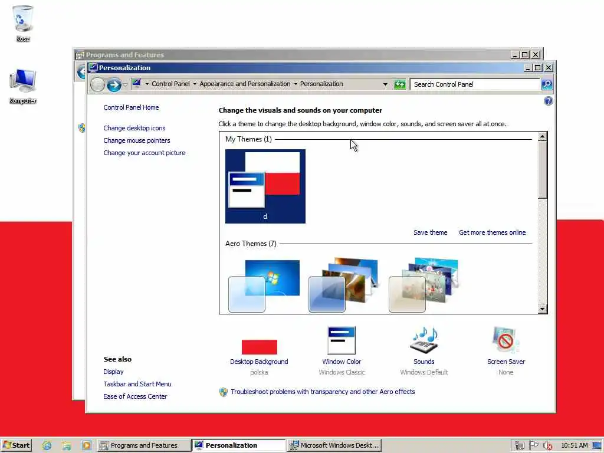Viewport: 604px width, 453px height.
Task: Open Help with the blue question mark icon
Action: [548, 101]
